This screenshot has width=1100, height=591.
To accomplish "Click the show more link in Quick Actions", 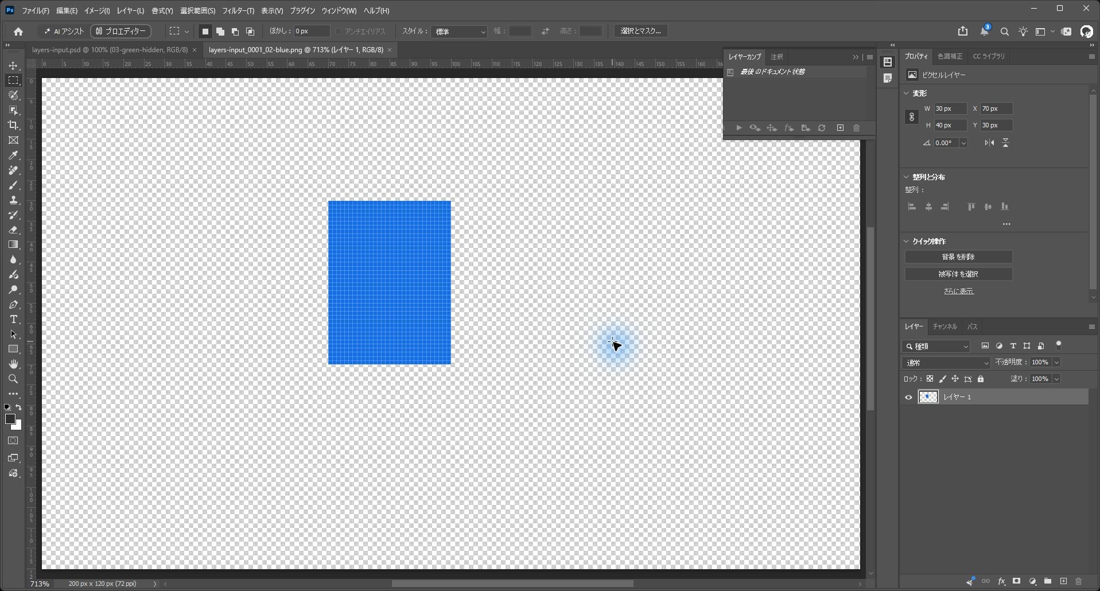I will 958,291.
